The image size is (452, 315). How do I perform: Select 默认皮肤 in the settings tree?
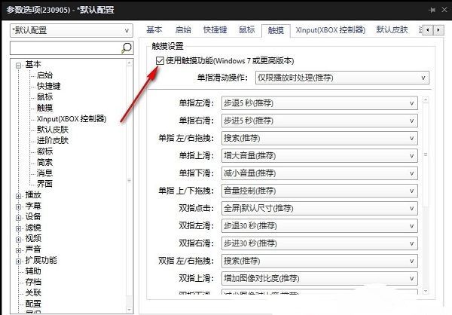(x=53, y=130)
